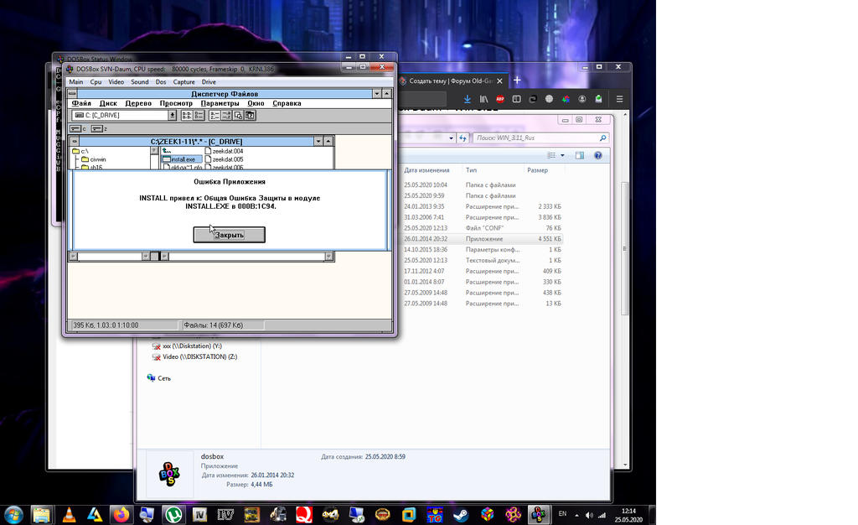The image size is (858, 525).
Task: Open the VLC player taskbar icon
Action: click(69, 514)
